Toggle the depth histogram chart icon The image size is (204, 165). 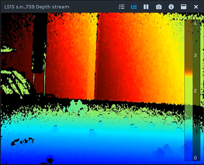134,7
